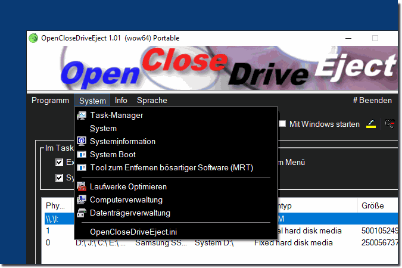Image resolution: width=402 pixels, height=268 pixels.
Task: Close the System menu via menu bar
Action: [x=92, y=101]
